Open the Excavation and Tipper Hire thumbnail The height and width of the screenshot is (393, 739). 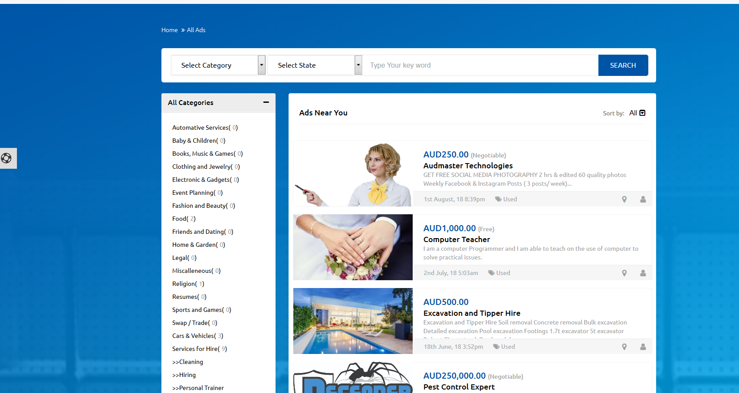[x=353, y=321]
